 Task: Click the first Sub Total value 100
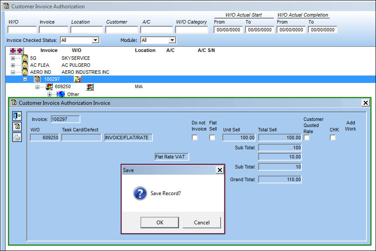pos(280,148)
